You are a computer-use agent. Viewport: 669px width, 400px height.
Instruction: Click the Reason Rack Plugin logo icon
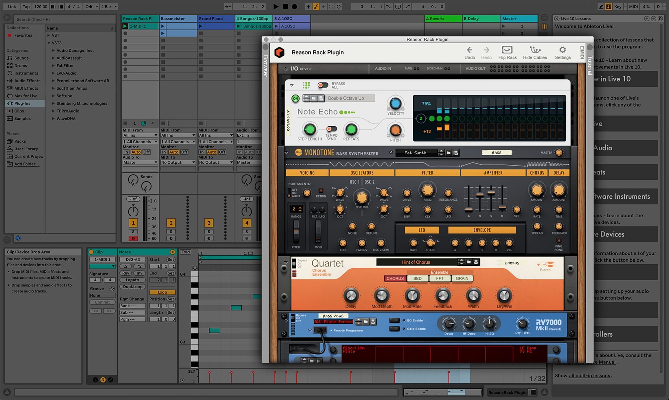pyautogui.click(x=279, y=52)
